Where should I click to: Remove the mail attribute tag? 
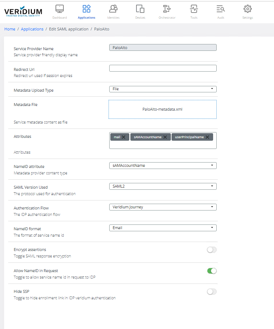point(124,137)
